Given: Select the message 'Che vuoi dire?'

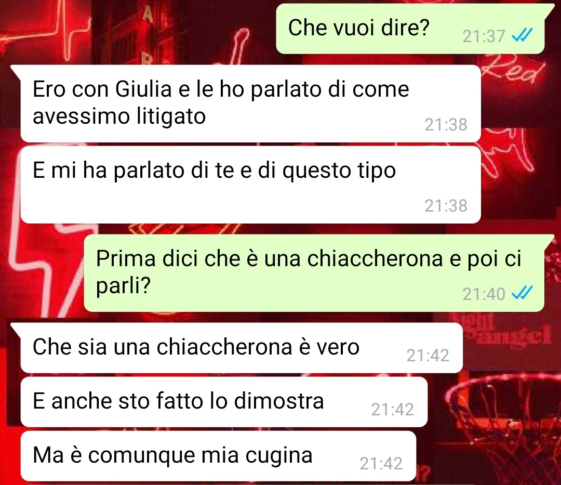Looking at the screenshot, I should [410, 29].
